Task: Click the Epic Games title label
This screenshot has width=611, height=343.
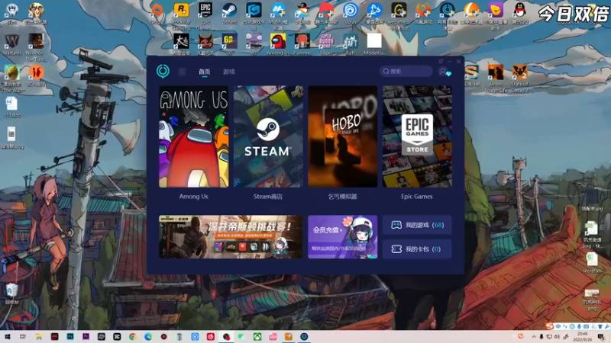Action: pos(417,197)
